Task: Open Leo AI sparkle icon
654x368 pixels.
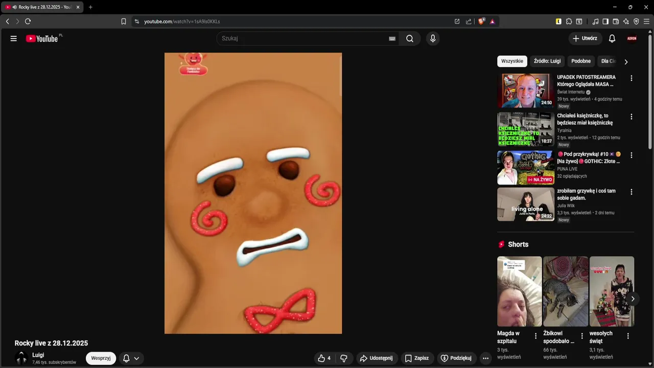Action: tap(626, 21)
